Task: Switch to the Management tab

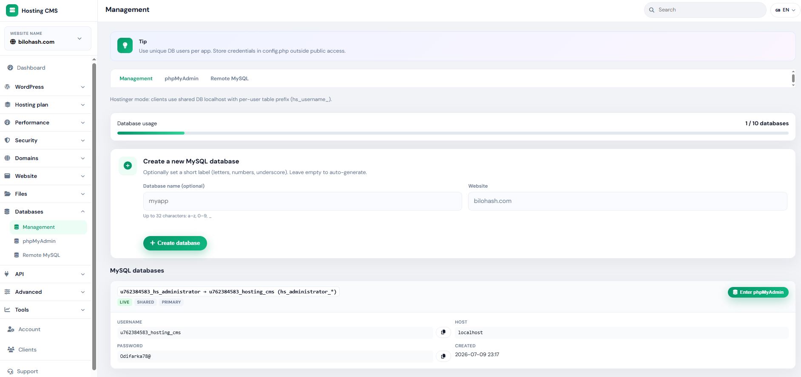Action: tap(136, 79)
